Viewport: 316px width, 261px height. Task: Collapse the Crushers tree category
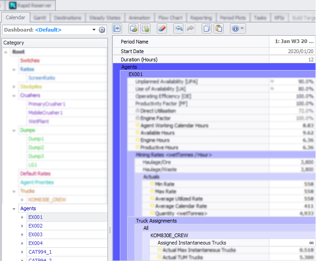pos(14,96)
